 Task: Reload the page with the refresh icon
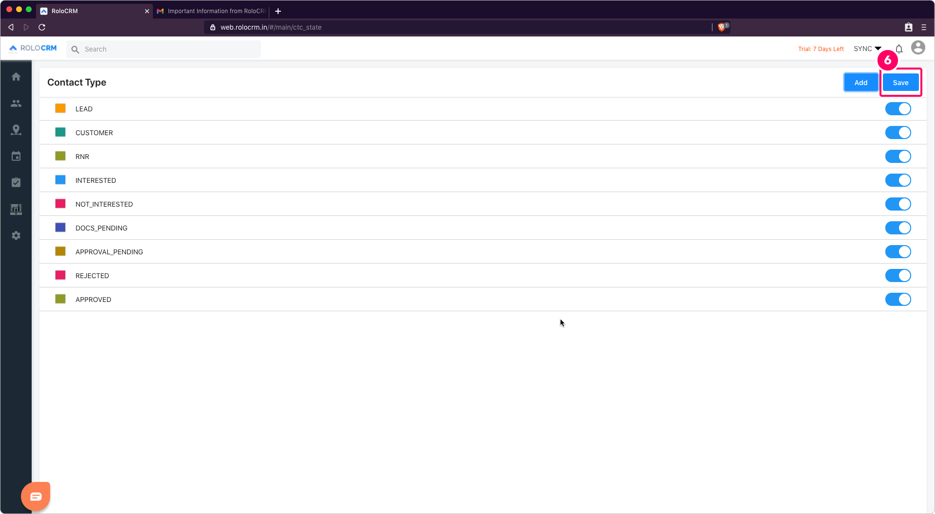pos(42,27)
